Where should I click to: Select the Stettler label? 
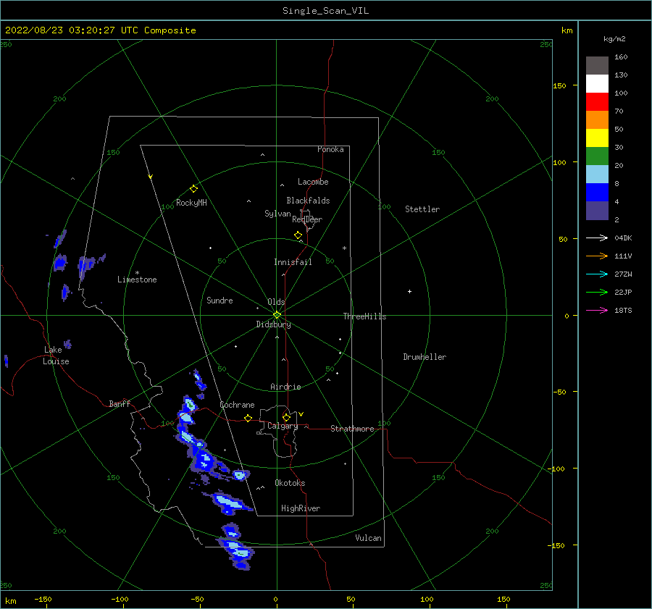point(422,209)
